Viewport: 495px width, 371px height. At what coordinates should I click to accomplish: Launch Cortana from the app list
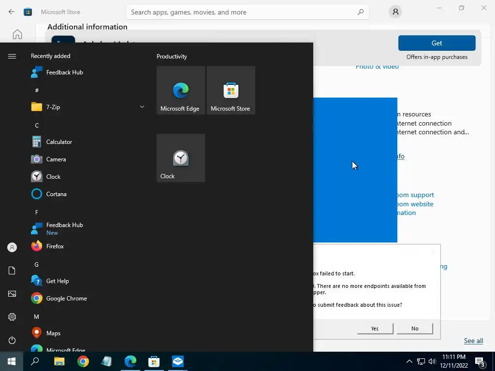point(88,194)
